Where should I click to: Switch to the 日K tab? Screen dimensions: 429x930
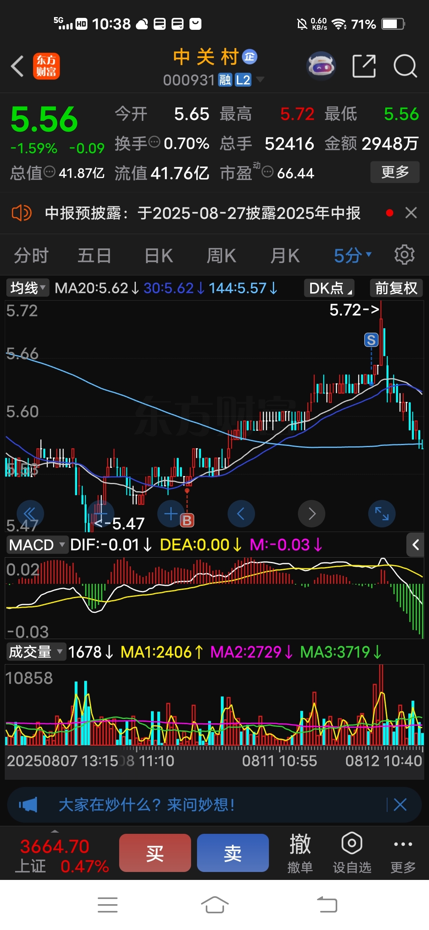click(159, 255)
